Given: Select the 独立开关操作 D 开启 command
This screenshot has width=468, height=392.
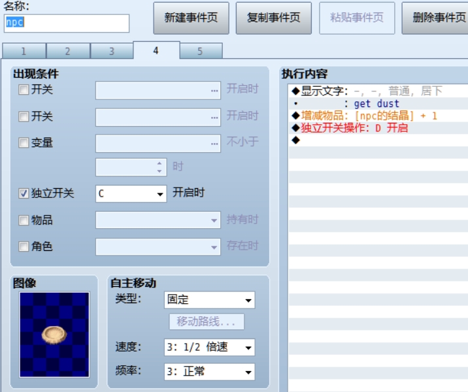Looking at the screenshot, I should tap(378, 128).
